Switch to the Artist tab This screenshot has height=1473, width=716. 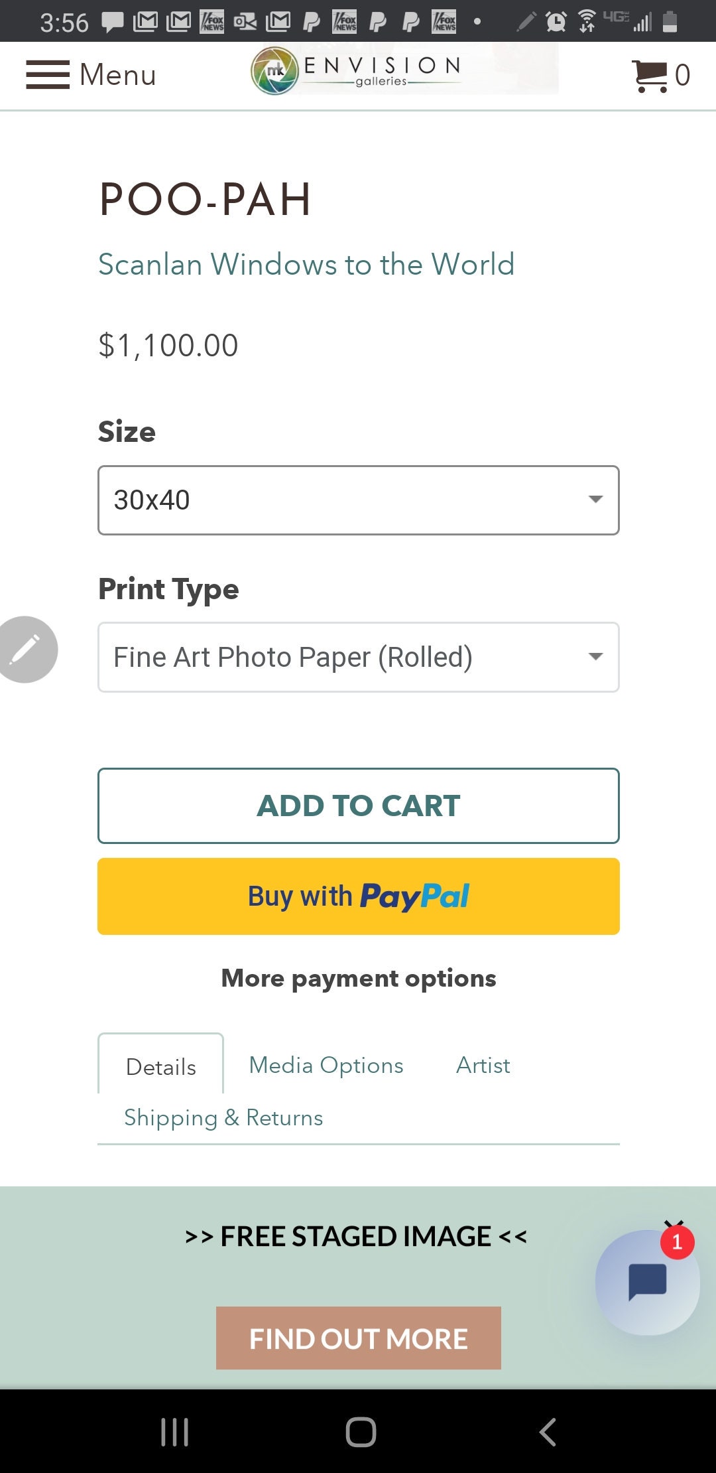(x=483, y=1065)
